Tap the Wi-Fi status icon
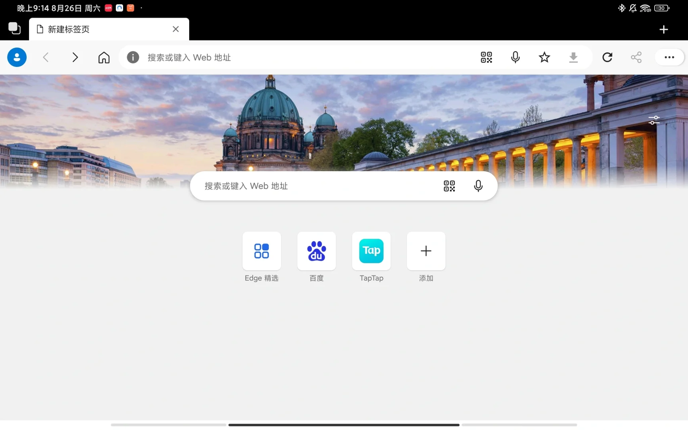This screenshot has width=688, height=430. (645, 8)
